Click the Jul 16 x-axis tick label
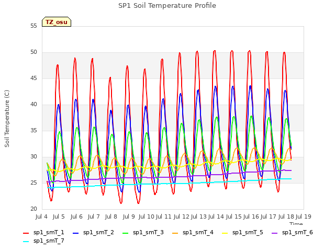 pos(251,216)
